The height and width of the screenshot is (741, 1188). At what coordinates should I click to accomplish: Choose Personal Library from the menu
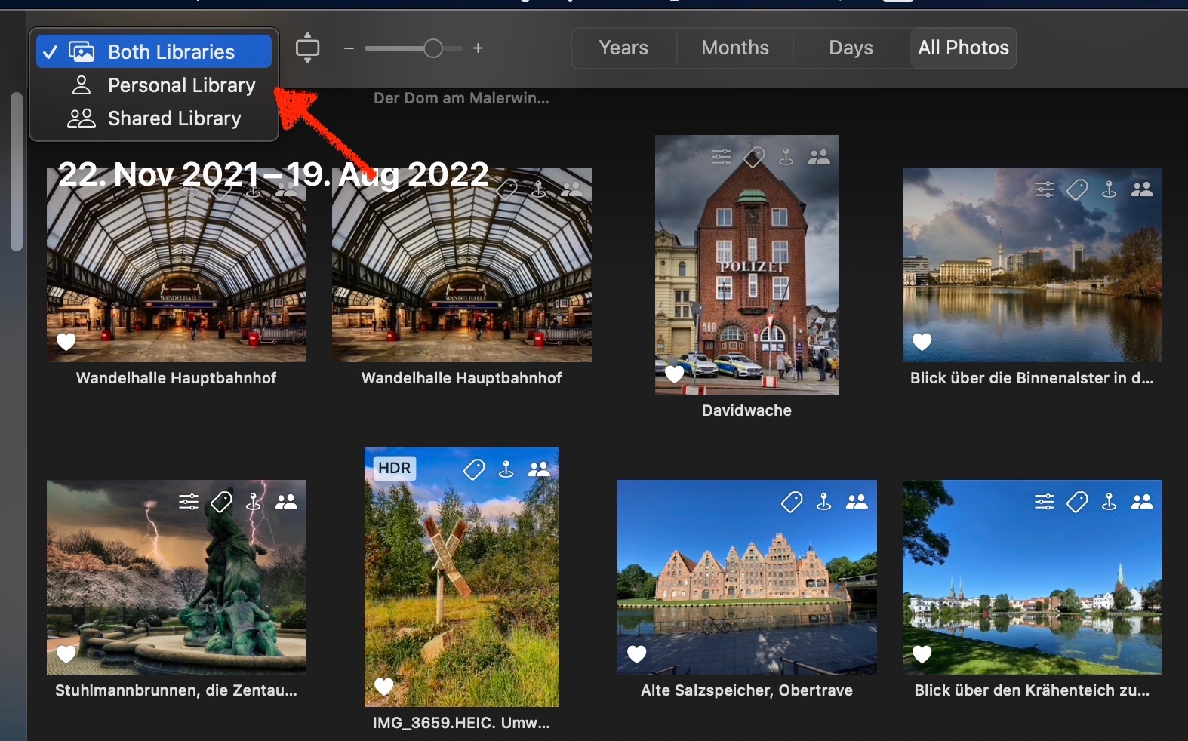[154, 85]
